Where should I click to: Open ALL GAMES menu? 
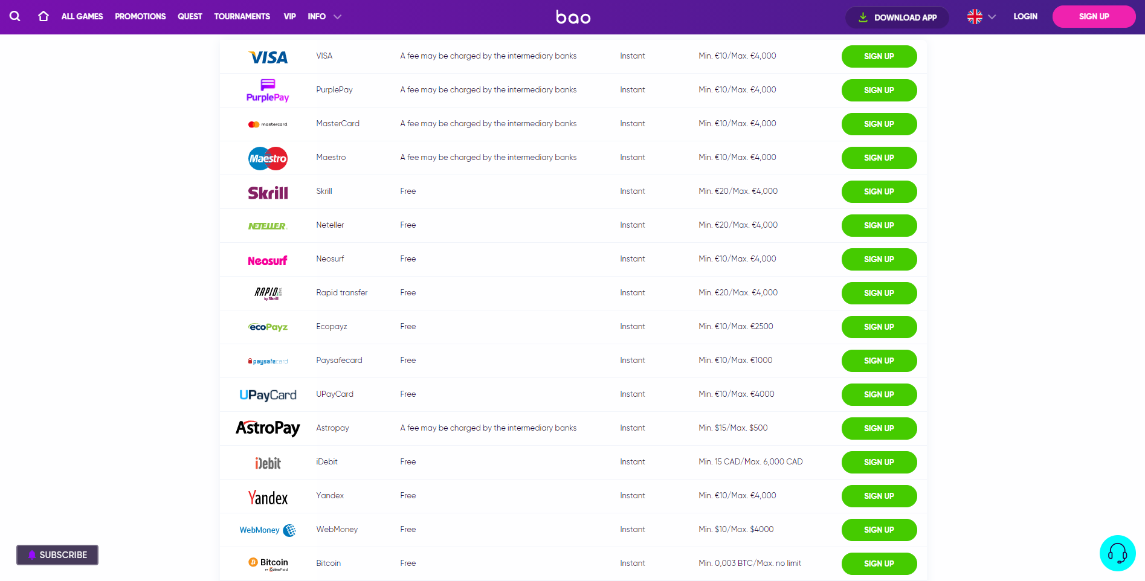click(82, 16)
